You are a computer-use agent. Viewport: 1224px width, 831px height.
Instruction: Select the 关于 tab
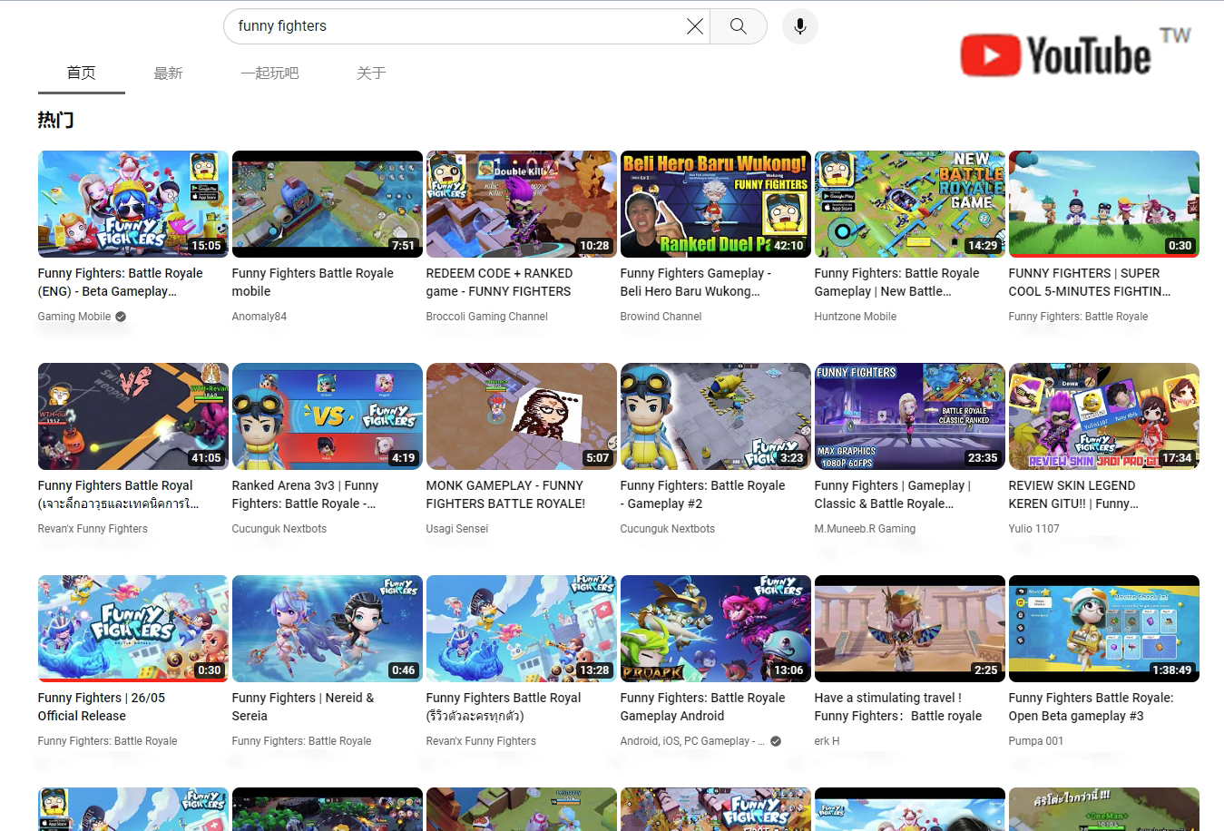(371, 73)
